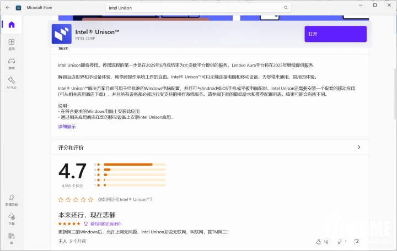Select the 3-star rating bar
This screenshot has width=397, height=251.
[135, 175]
